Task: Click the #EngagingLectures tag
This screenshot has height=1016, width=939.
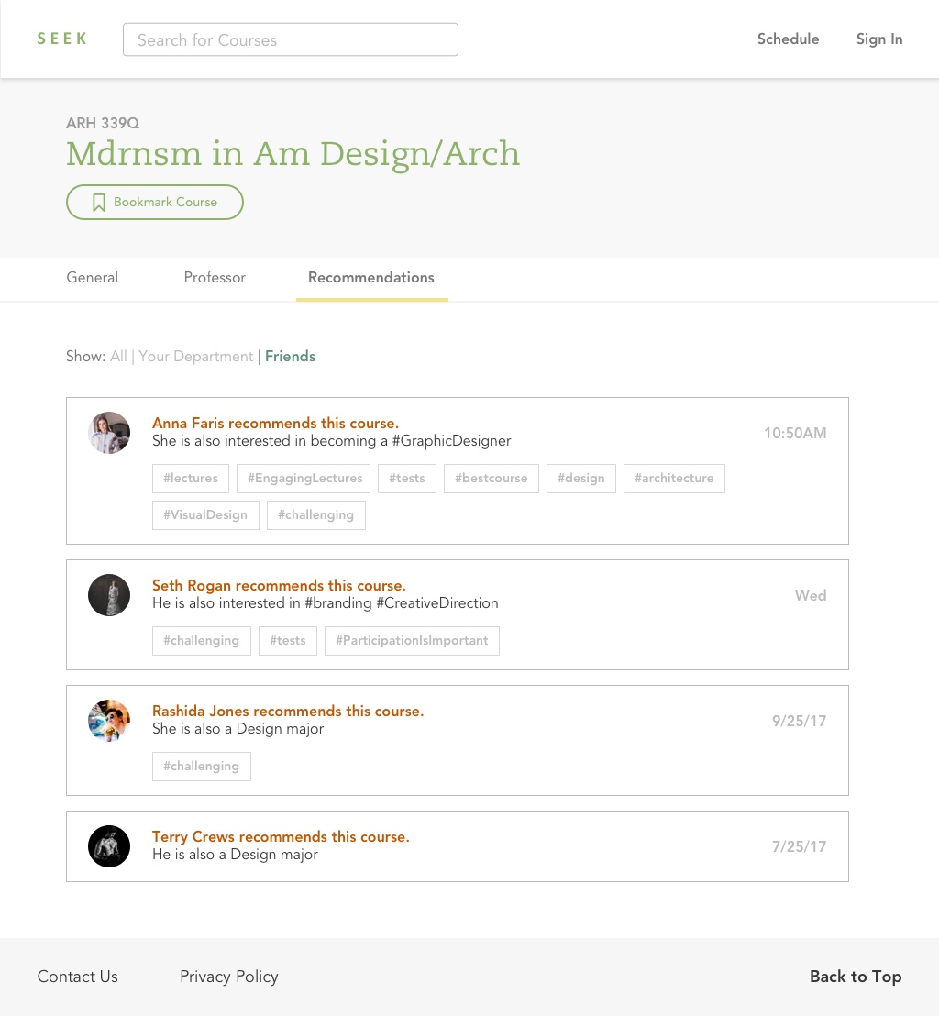Action: click(304, 478)
